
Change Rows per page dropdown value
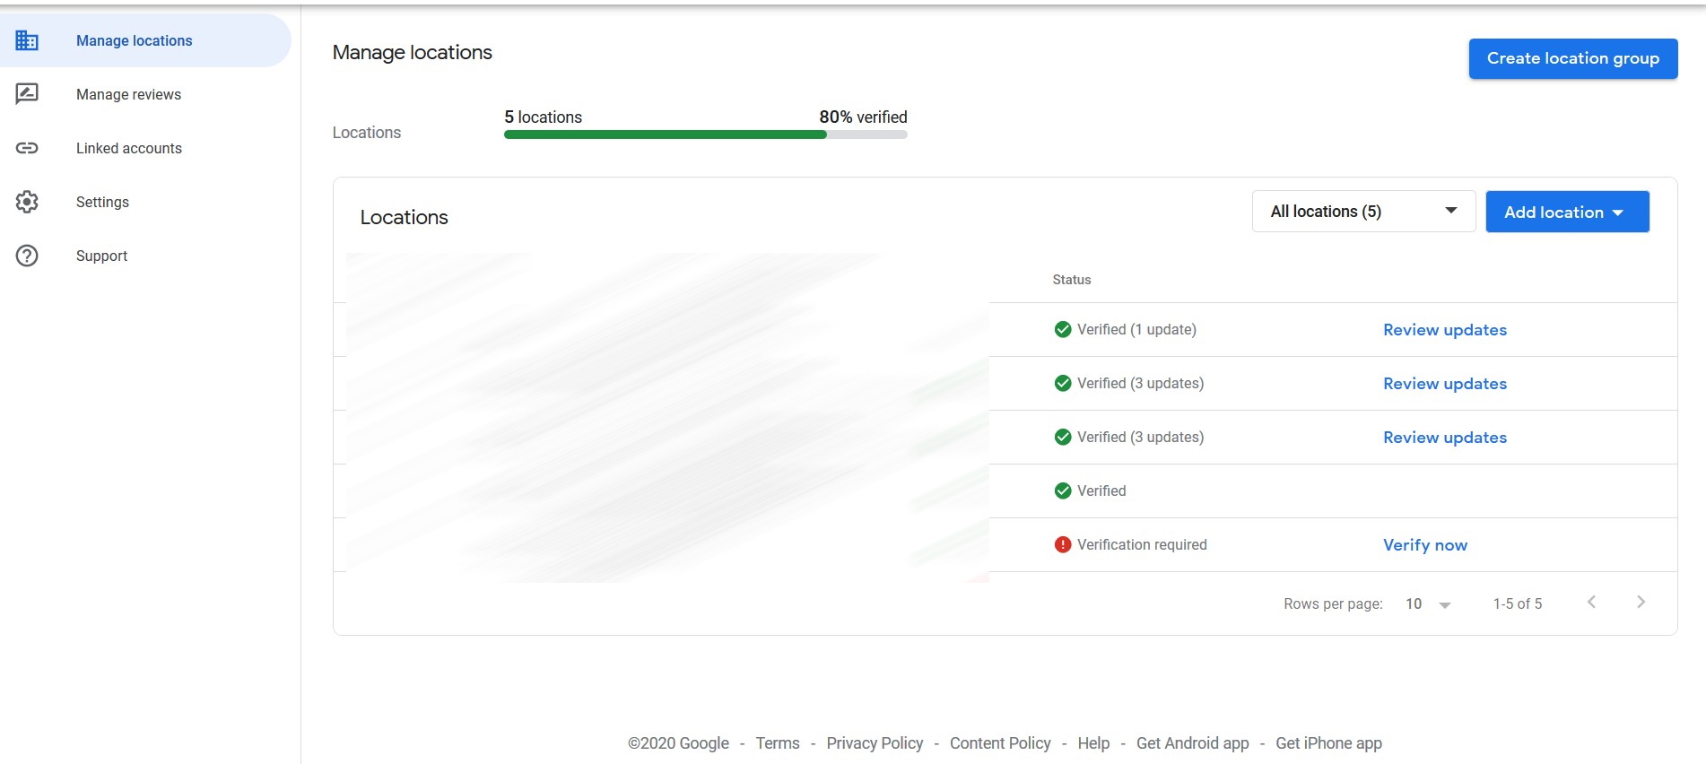pyautogui.click(x=1428, y=603)
